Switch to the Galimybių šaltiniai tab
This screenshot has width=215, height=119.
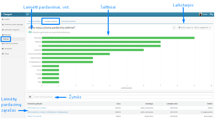pos(35,21)
